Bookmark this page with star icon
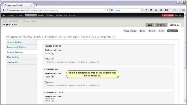 (146, 10)
